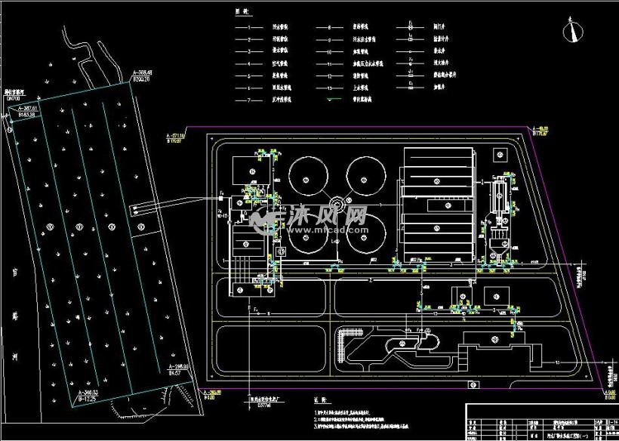Click the legend line numbered 13
The image size is (619, 441).
329,88
